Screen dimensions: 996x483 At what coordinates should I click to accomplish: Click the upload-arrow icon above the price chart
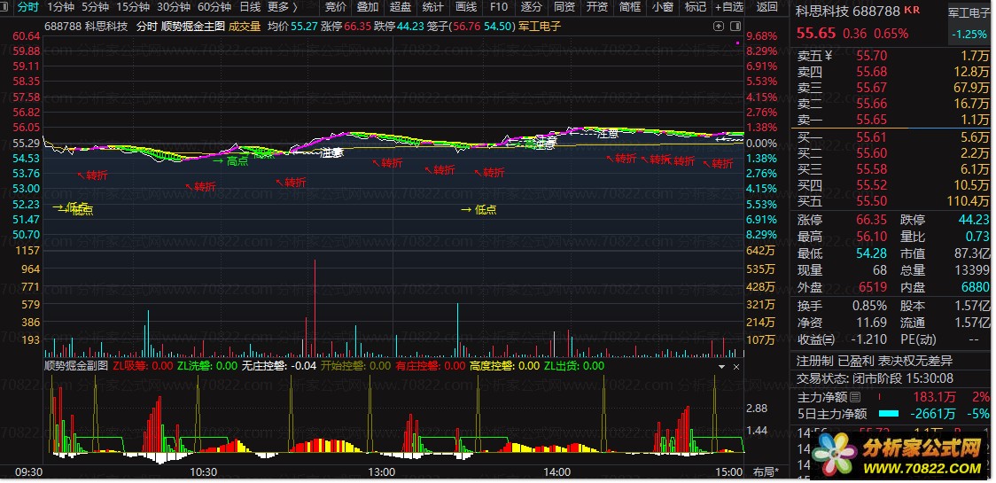tap(719, 26)
